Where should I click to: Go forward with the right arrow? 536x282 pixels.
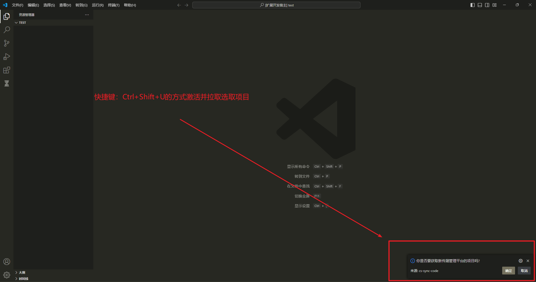186,5
